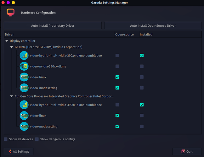204x157 pixels.
Task: Toggle Installed checkbox for video-nvidia-390xx-dkms
Action: [142, 66]
